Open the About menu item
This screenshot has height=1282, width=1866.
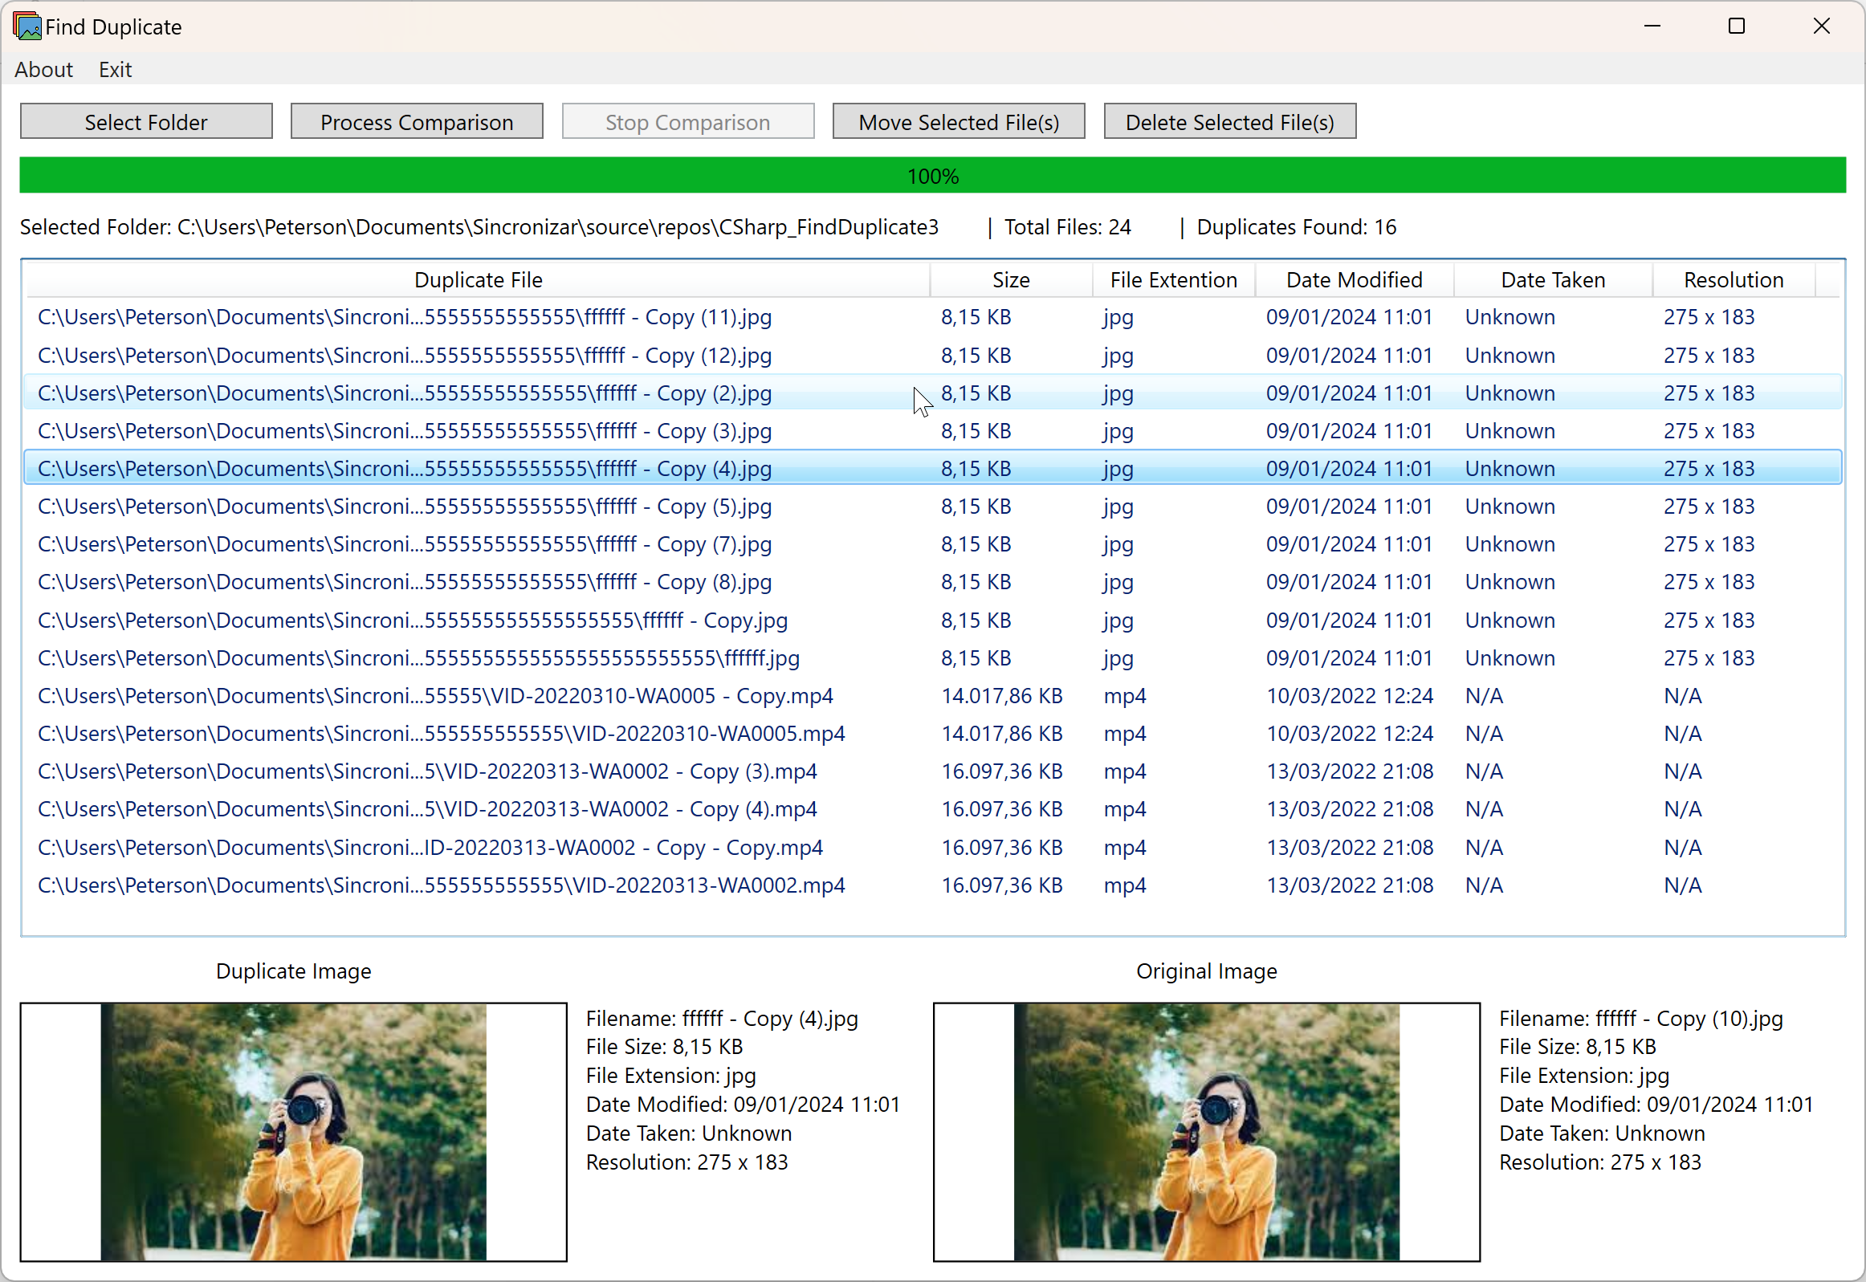point(44,70)
